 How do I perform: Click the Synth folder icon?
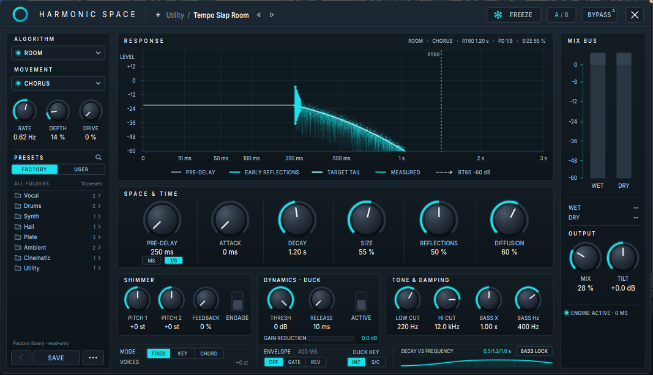pos(18,217)
